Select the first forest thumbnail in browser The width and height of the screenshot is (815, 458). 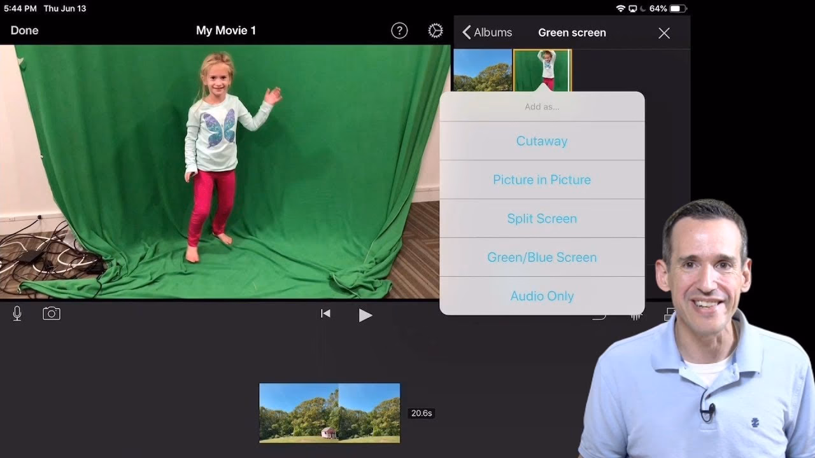pyautogui.click(x=483, y=71)
